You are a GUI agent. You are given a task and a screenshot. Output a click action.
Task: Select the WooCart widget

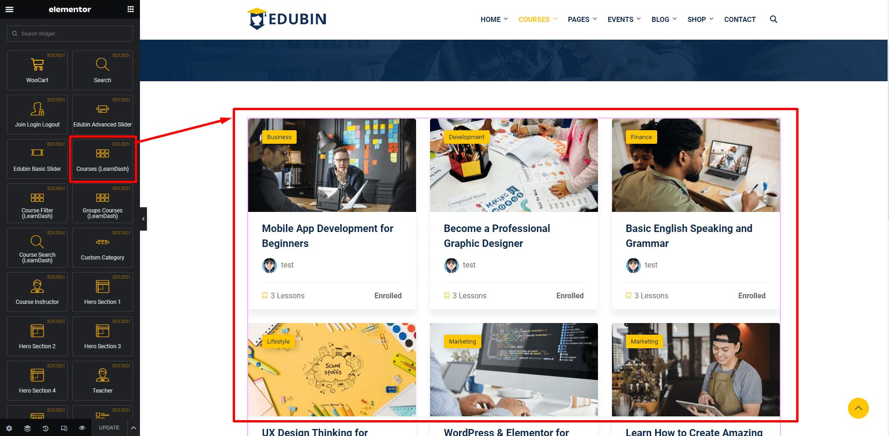coord(37,70)
